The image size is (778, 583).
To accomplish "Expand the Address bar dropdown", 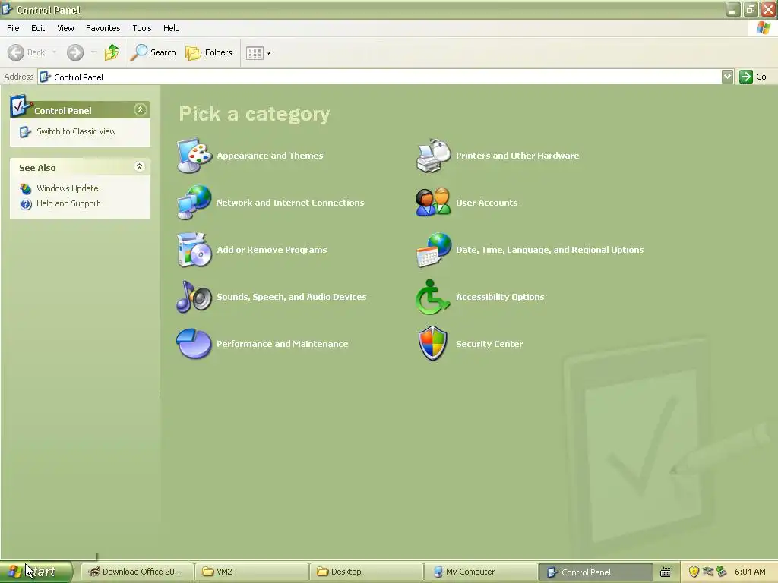I will click(x=727, y=77).
